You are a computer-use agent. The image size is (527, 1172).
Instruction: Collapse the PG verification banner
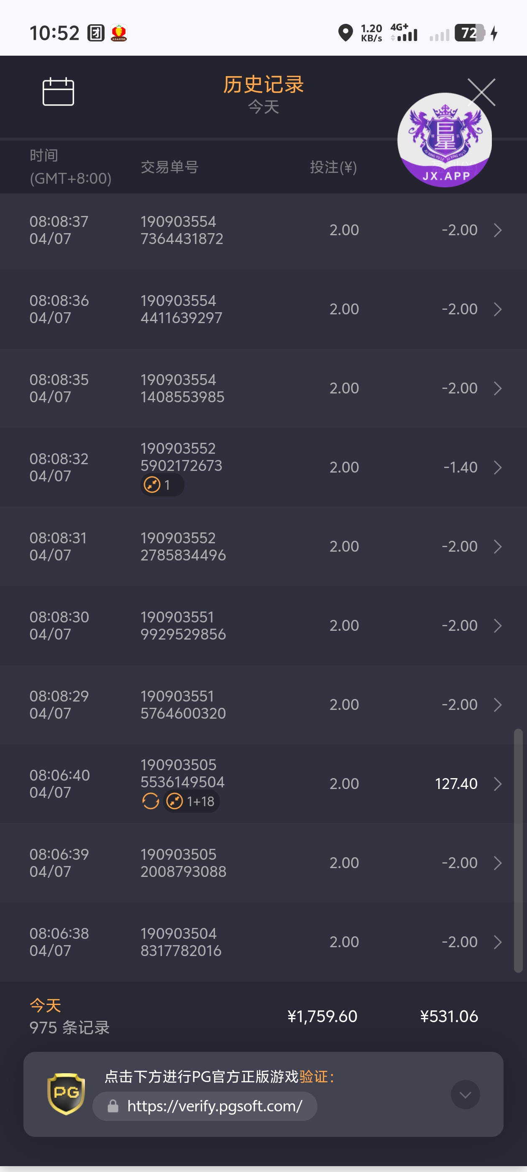(x=465, y=1095)
